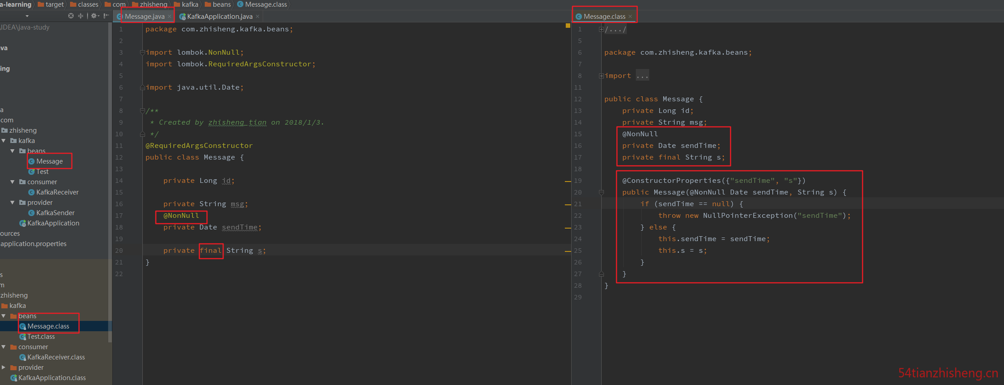This screenshot has width=1004, height=385.
Task: Open the project view dropdown arrow
Action: tap(27, 16)
